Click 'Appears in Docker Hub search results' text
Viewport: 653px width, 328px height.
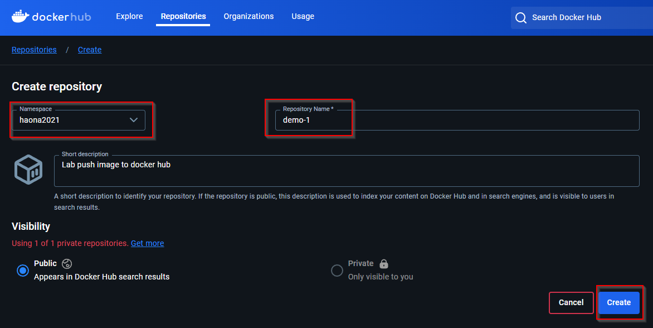101,277
